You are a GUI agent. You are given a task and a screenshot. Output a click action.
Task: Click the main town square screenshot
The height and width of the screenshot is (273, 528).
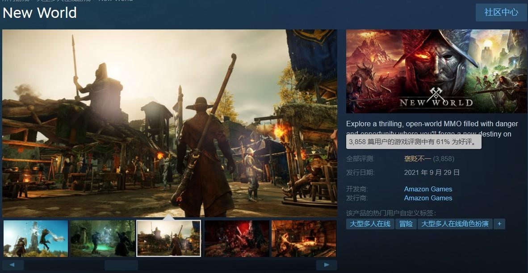click(170, 123)
